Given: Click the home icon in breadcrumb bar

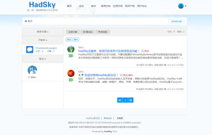Looking at the screenshot, I should [26, 21].
